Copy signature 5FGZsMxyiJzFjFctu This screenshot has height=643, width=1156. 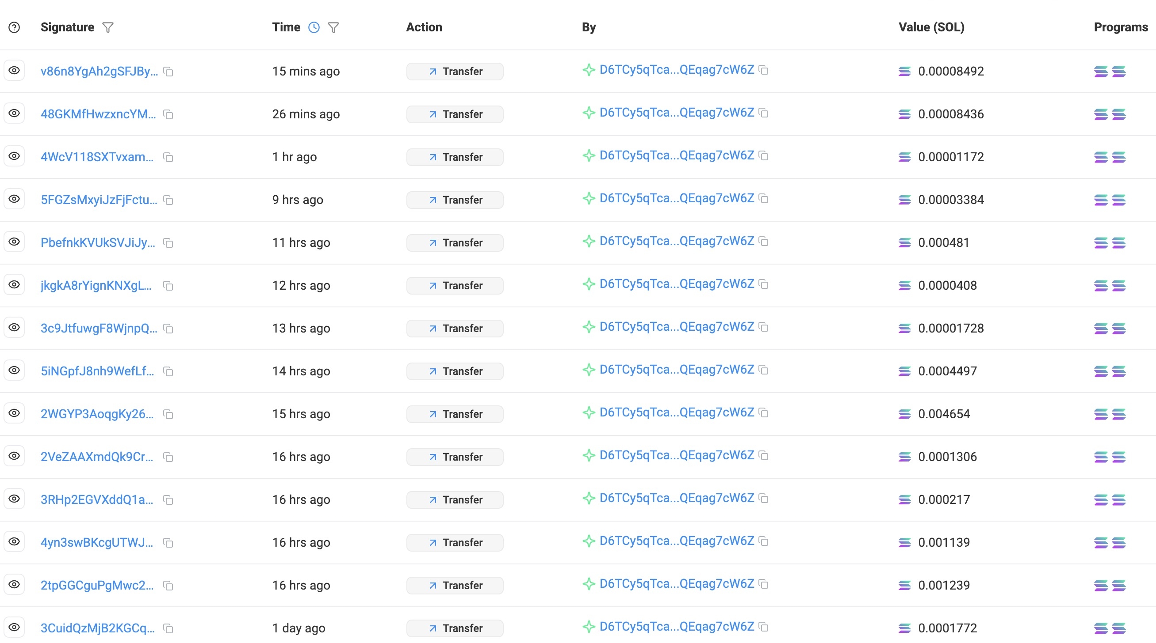pos(168,200)
